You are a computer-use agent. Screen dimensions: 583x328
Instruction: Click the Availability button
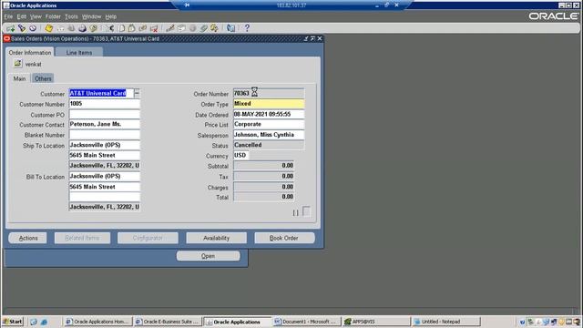217,238
